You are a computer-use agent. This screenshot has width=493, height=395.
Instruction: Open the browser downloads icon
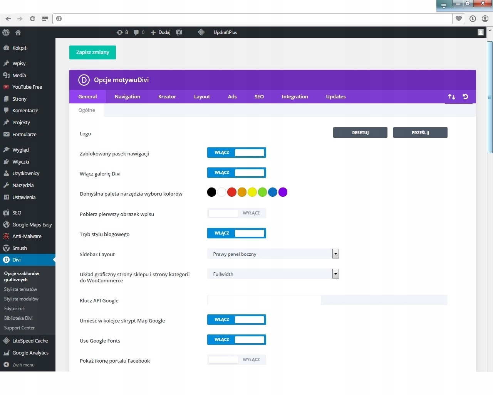473,19
